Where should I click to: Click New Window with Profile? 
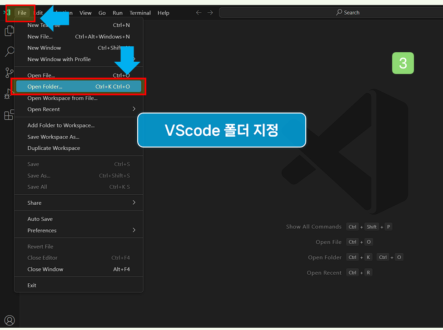[59, 59]
